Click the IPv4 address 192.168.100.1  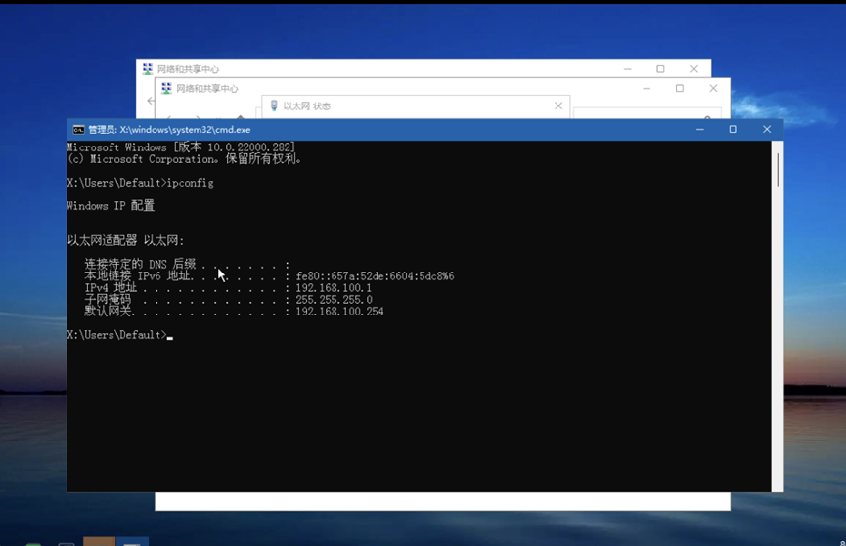click(334, 288)
